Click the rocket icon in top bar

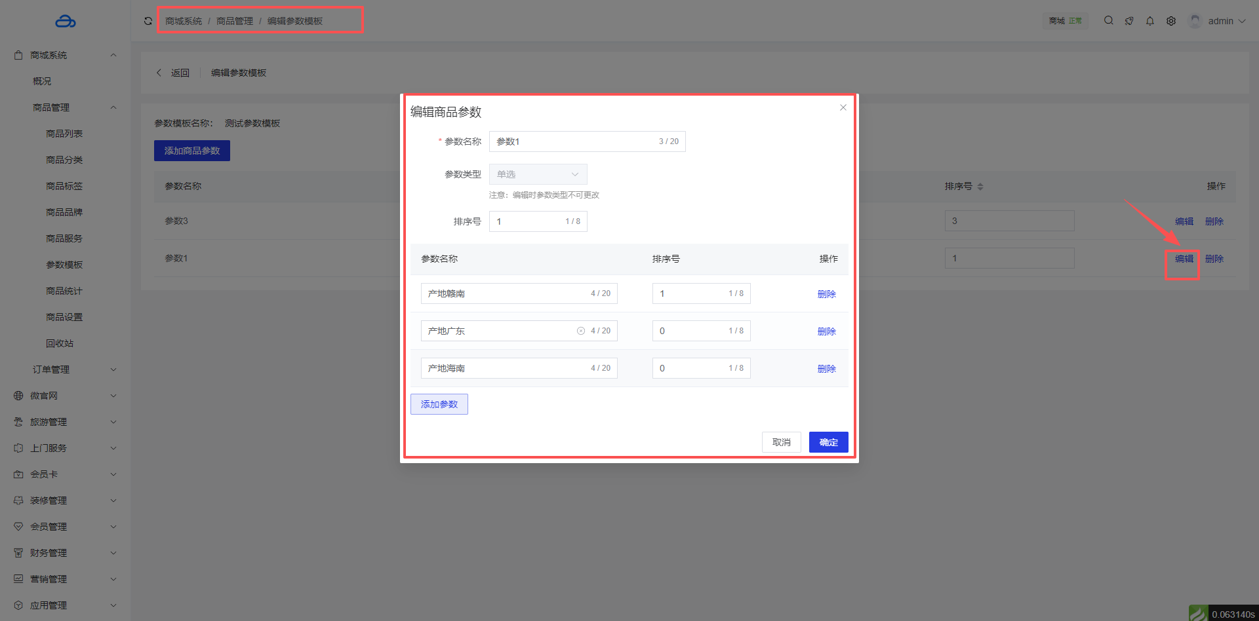[x=1129, y=21]
